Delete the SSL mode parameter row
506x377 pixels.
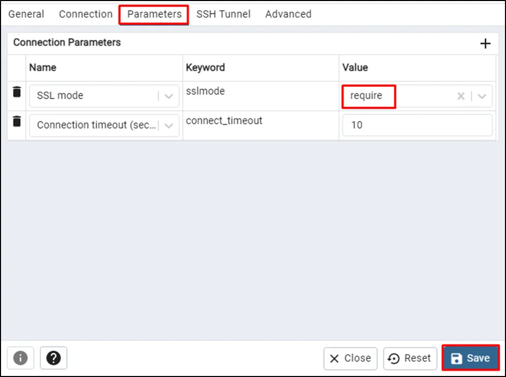click(17, 93)
